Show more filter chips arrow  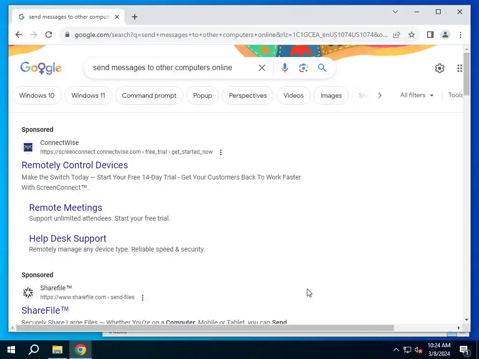click(380, 95)
